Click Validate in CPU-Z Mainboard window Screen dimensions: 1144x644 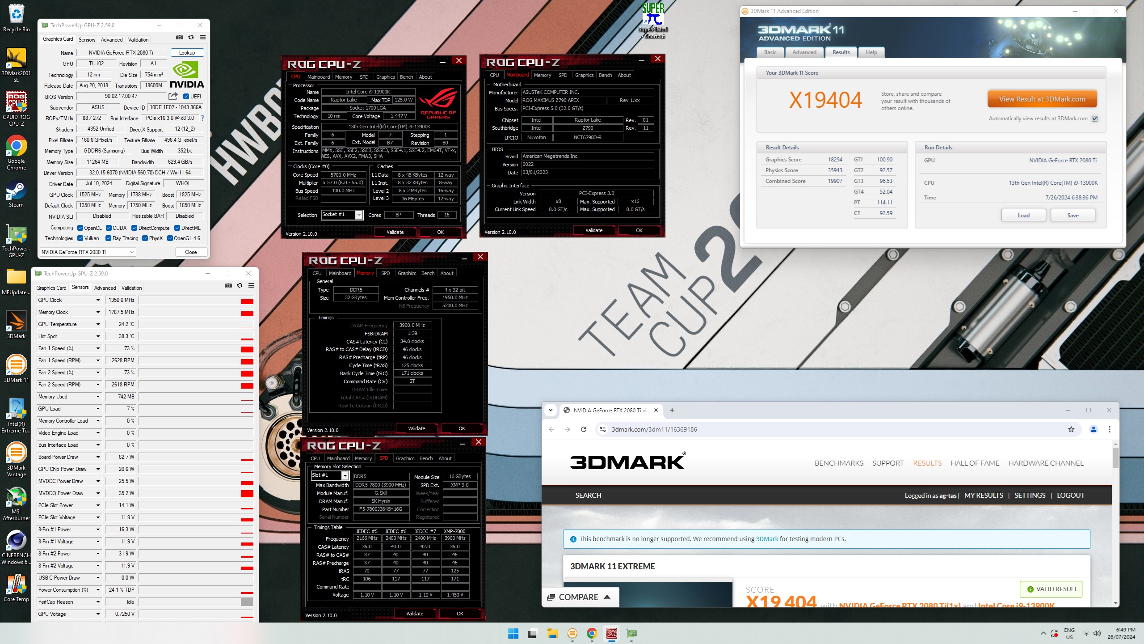pyautogui.click(x=594, y=230)
